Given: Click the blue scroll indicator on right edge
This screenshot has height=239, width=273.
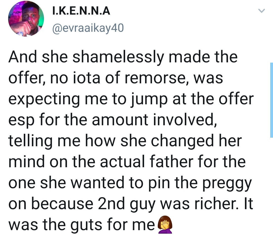Looking at the screenshot, I should (x=271, y=100).
